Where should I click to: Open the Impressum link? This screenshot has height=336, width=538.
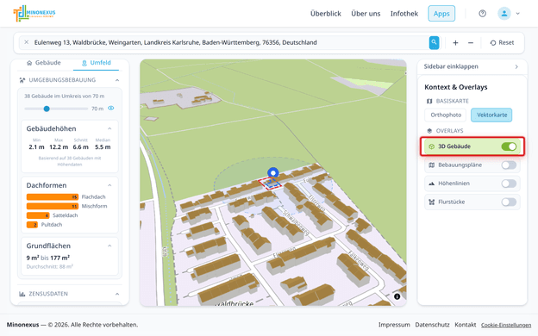click(394, 325)
